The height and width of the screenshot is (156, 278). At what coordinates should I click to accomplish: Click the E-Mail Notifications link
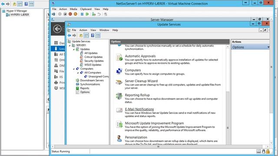139,109
